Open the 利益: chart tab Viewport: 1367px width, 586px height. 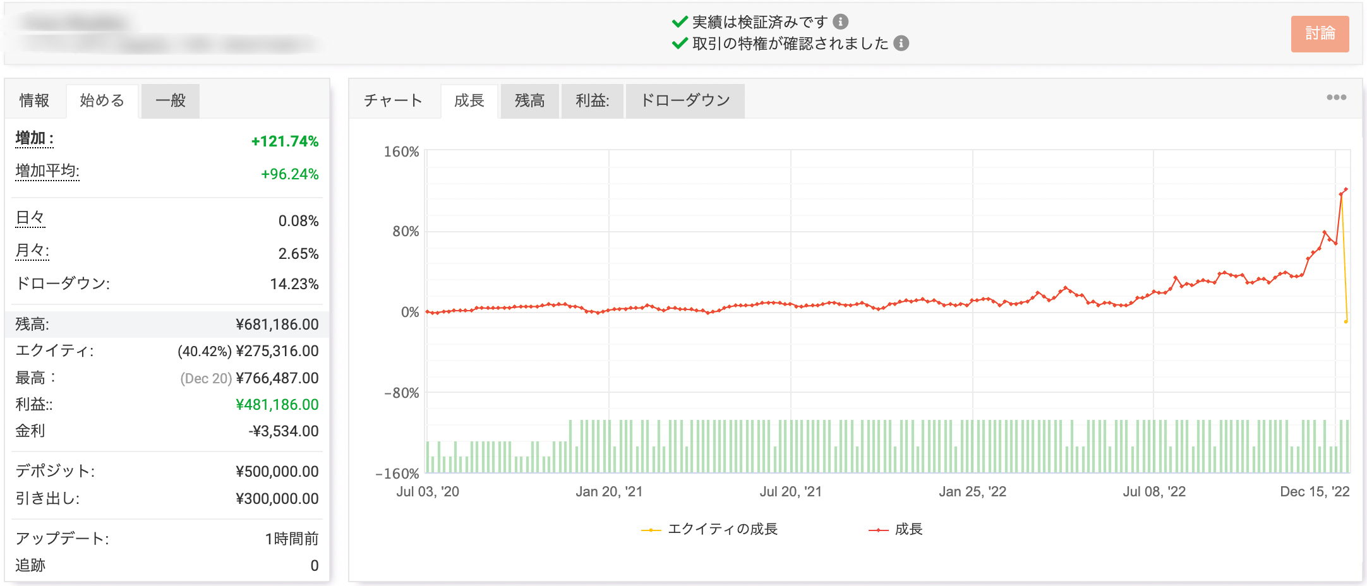tap(592, 101)
